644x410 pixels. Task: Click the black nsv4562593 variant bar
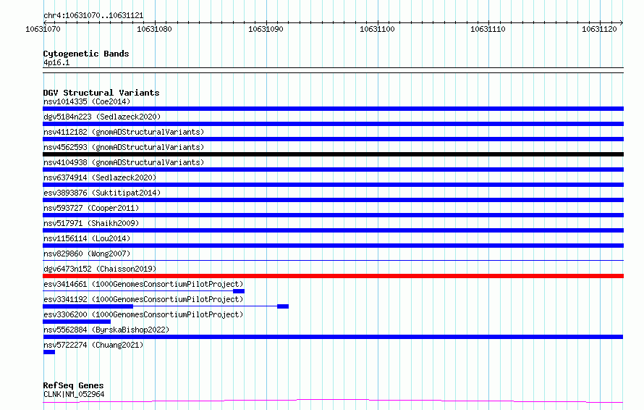(333, 154)
